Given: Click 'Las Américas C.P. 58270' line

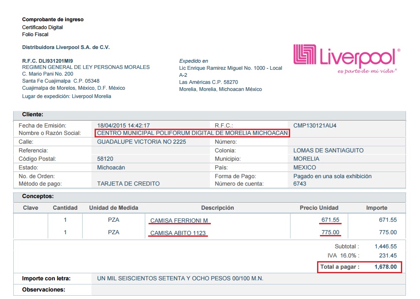Looking at the screenshot, I should click(x=208, y=82).
